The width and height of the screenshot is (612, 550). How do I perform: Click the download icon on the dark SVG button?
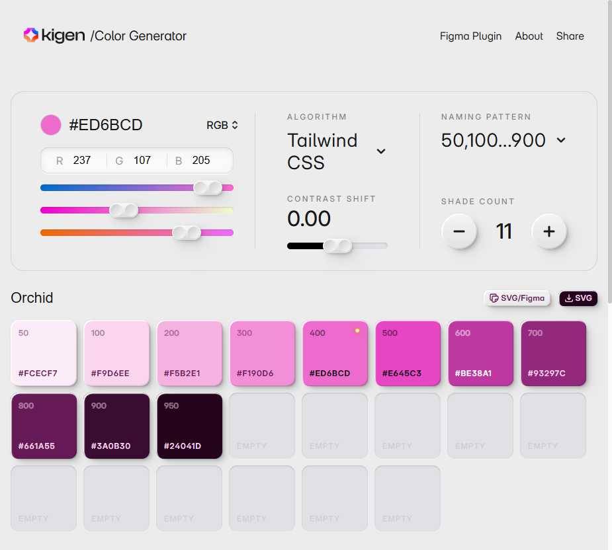(568, 298)
